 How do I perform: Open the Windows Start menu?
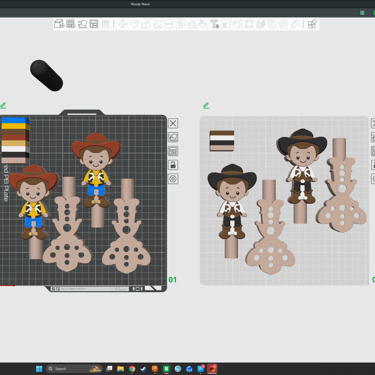pyautogui.click(x=39, y=369)
